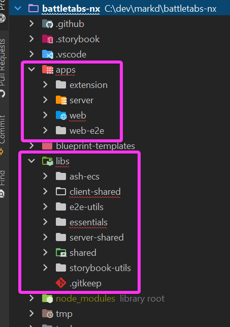Collapse the libs folder
Screen dimensions: 230x327
[31, 161]
